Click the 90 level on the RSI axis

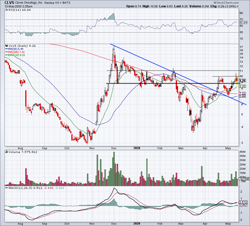241,13
